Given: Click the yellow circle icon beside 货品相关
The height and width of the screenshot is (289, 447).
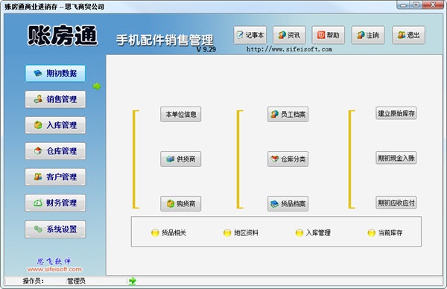Looking at the screenshot, I should point(155,233).
